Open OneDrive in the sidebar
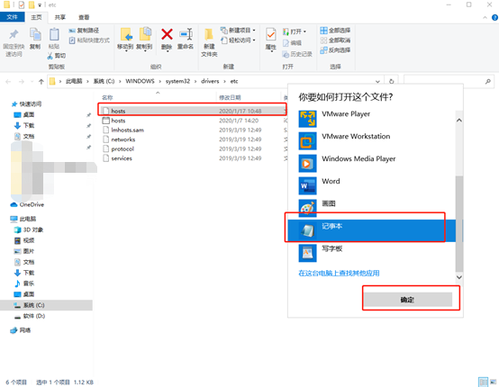The height and width of the screenshot is (387, 499). click(27, 204)
